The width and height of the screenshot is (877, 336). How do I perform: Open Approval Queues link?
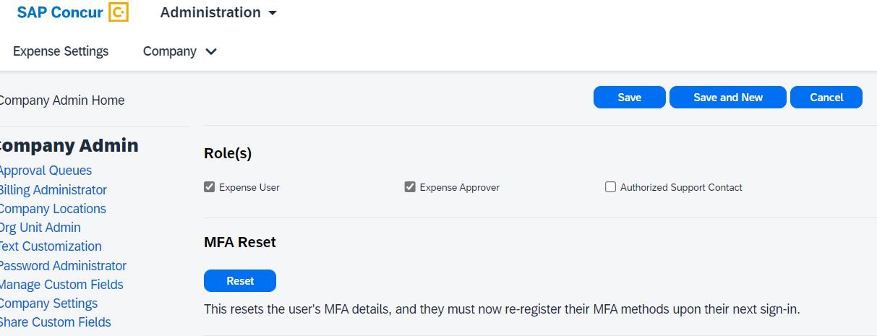(x=46, y=171)
